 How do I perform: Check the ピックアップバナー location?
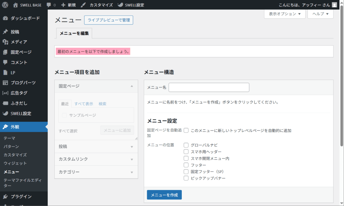186,178
